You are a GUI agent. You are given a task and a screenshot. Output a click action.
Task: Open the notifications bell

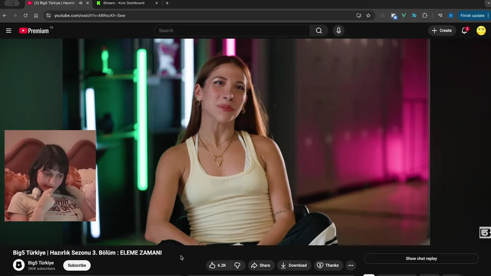pos(465,31)
